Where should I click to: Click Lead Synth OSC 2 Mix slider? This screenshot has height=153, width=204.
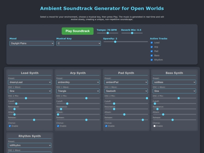(x=30, y=98)
